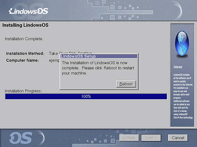Click the 'Installation Progress:' label
This screenshot has width=197, height=147.
click(x=23, y=91)
